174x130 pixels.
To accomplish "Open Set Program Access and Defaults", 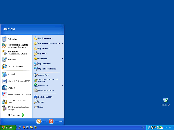I will [x=48, y=80].
